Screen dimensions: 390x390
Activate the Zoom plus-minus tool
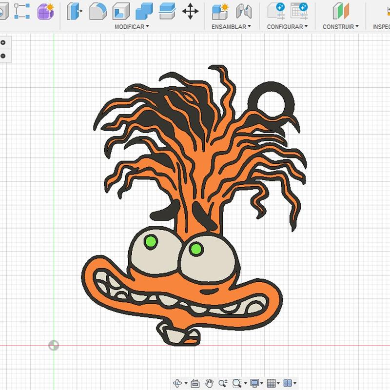[223, 383]
